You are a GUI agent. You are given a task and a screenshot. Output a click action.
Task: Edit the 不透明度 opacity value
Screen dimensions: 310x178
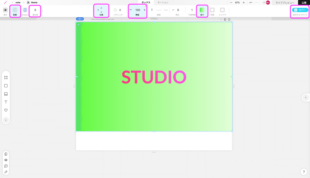click(x=192, y=10)
